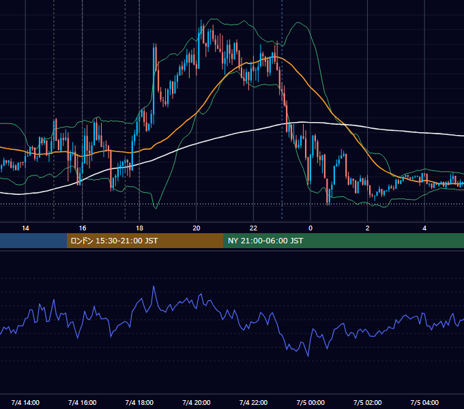464x409 pixels.
Task: Click the 7/5 04:00 time label
Action: (424, 402)
